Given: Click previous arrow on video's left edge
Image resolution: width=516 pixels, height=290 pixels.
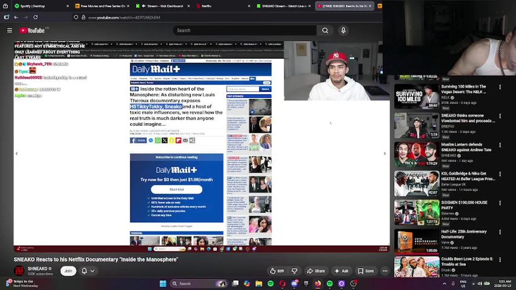Looking at the screenshot, I should pyautogui.click(x=17, y=153).
